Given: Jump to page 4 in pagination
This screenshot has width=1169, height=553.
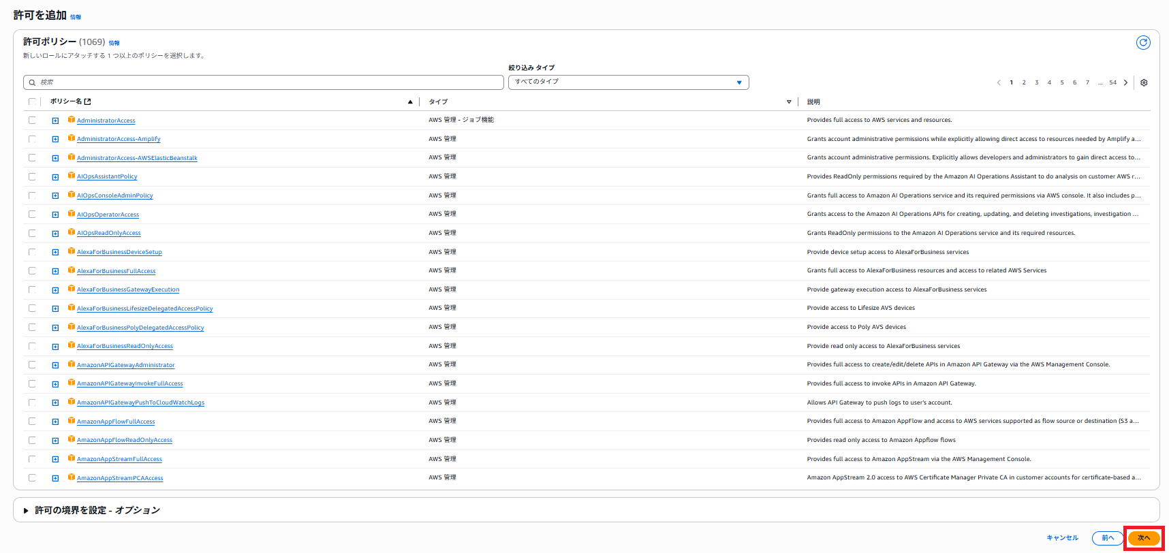Looking at the screenshot, I should [1049, 82].
